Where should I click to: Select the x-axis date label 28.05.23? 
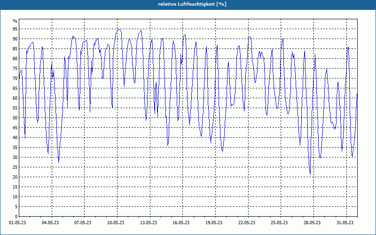click(x=312, y=223)
